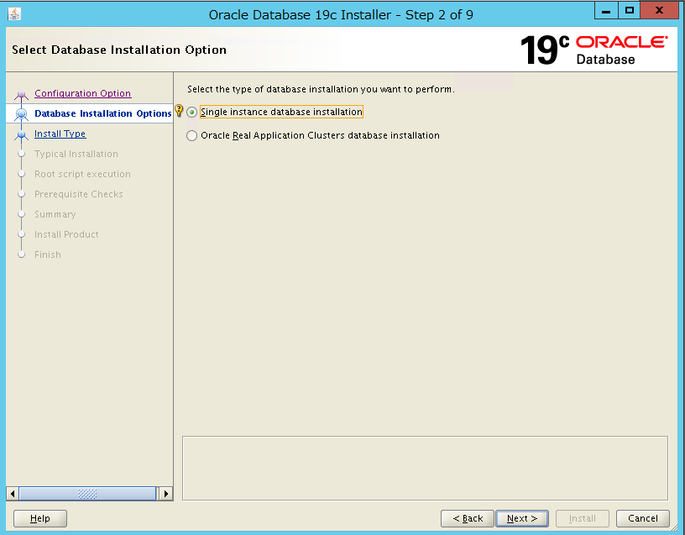Click the right arrow of the sidebar scrollbar

click(x=166, y=494)
